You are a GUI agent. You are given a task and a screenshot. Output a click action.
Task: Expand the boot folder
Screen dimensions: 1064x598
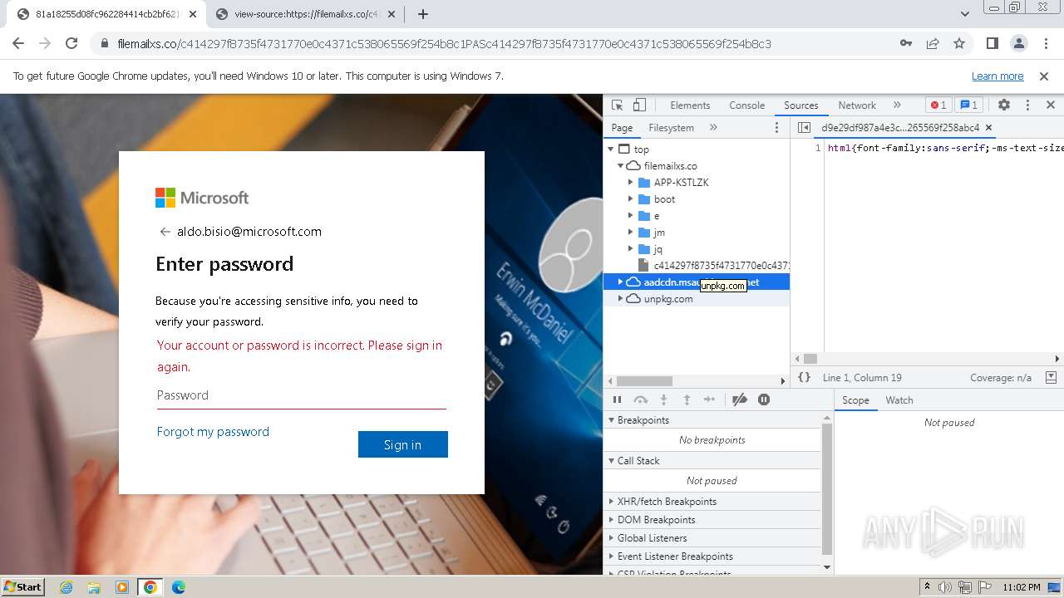[631, 199]
